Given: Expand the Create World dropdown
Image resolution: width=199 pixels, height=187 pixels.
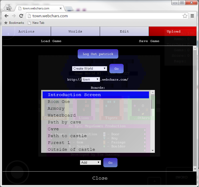Looking at the screenshot, I should pos(90,68).
